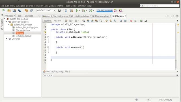This screenshot has height=102, width=181.
Task: Collapse the remover method code fold
Action: pyautogui.click(x=48, y=47)
